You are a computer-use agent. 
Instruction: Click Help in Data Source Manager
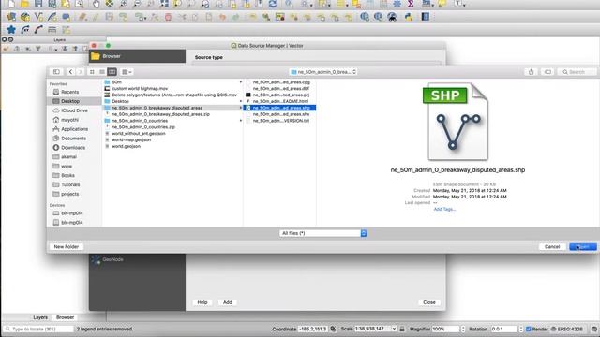click(x=202, y=302)
